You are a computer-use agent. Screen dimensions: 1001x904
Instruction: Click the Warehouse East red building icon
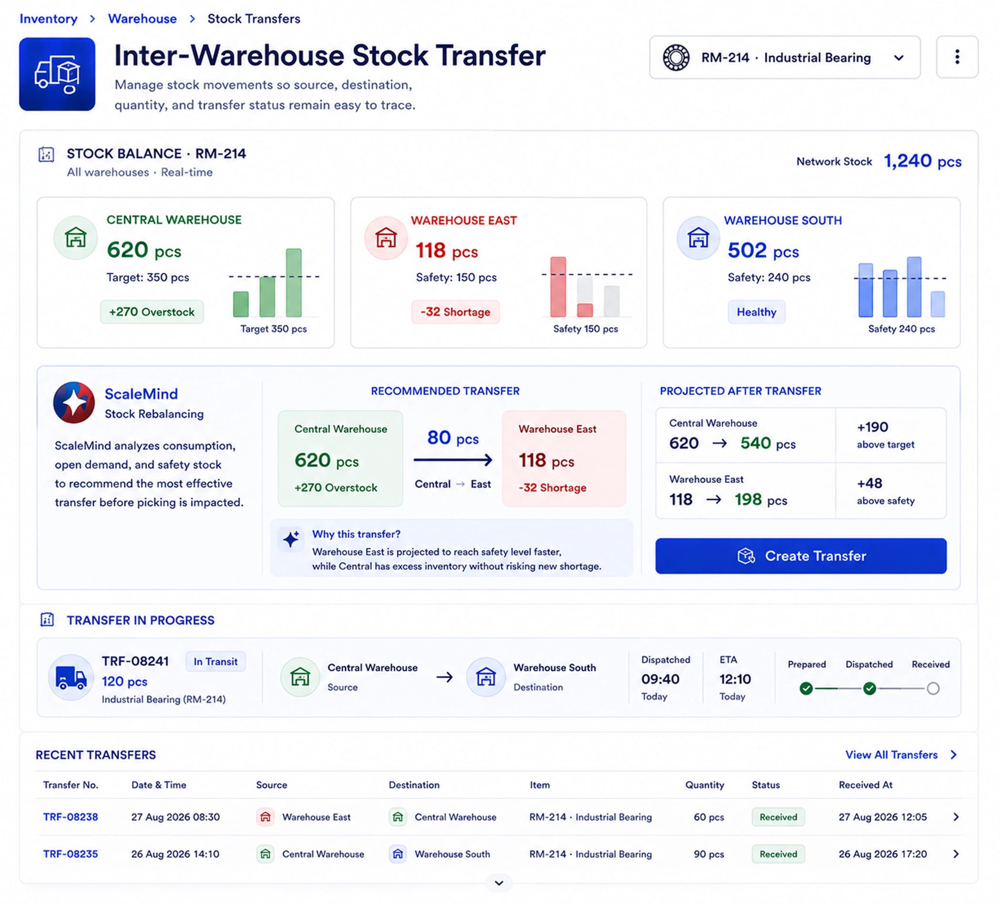coord(386,237)
